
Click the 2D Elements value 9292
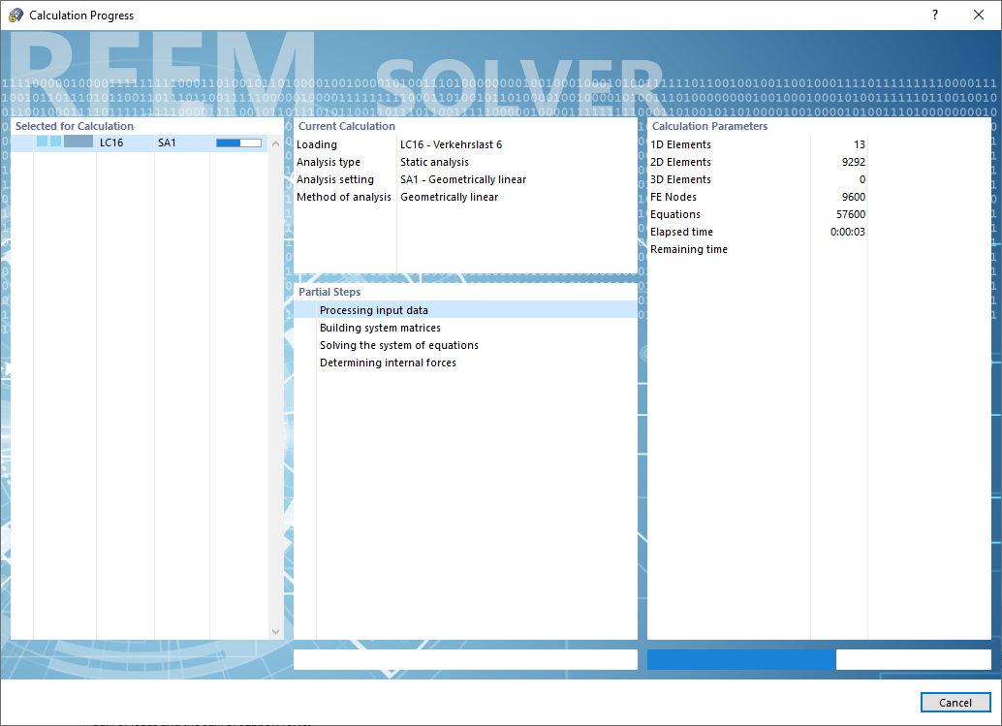tap(853, 162)
